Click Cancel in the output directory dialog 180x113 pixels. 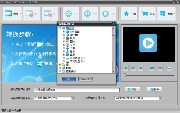click(x=85, y=79)
